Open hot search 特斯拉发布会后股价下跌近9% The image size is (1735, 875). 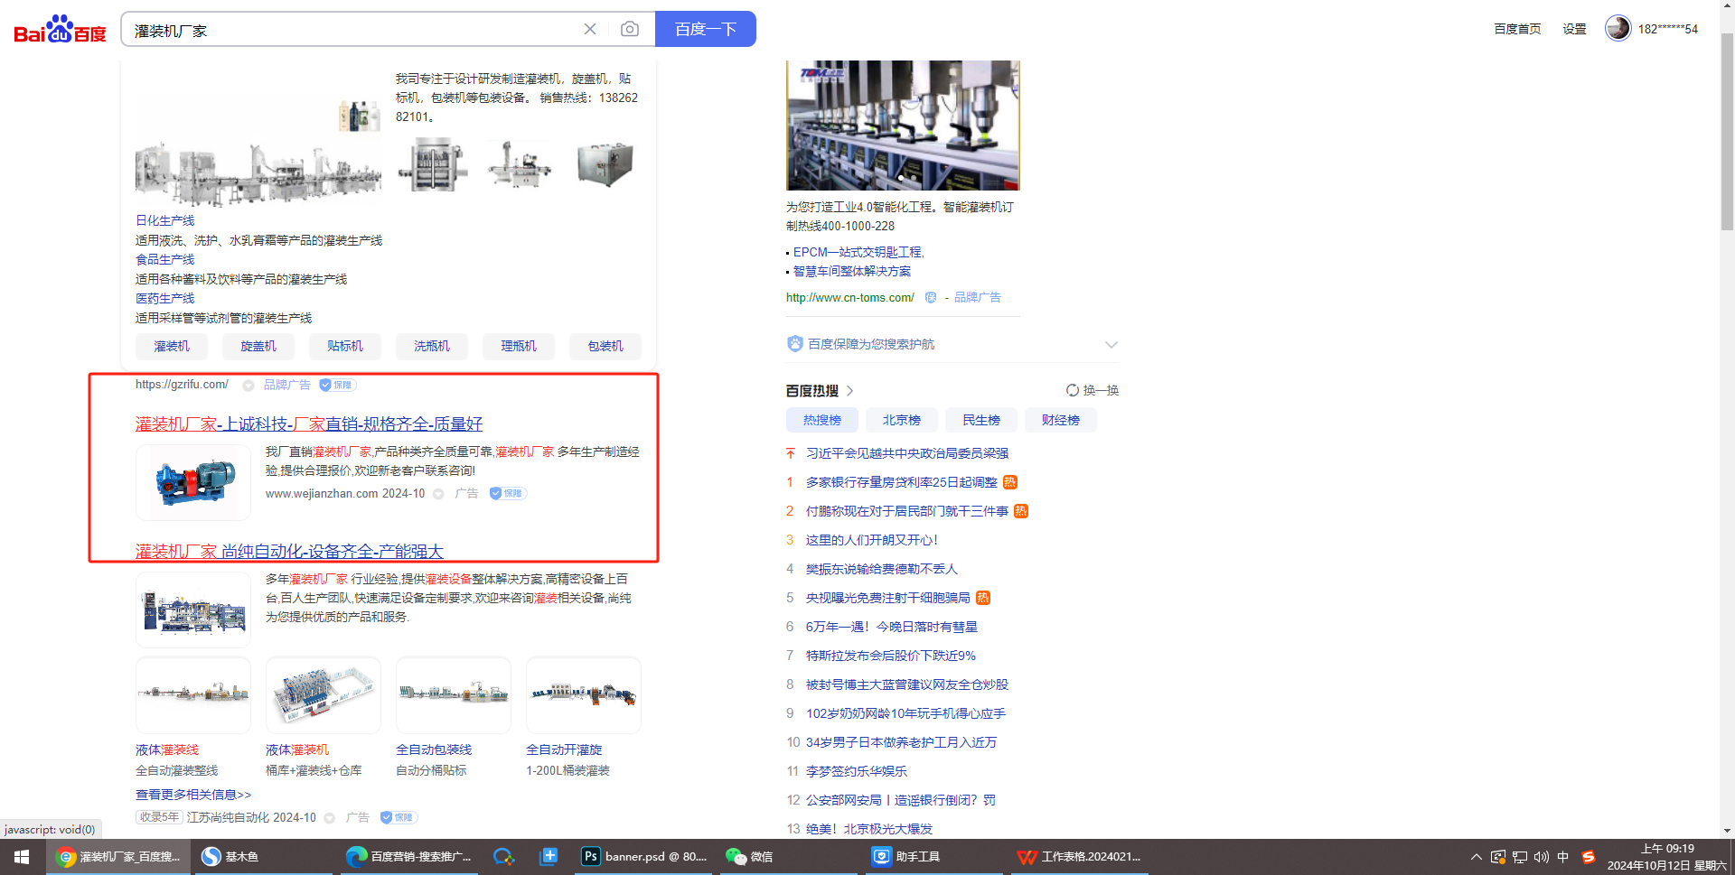click(891, 656)
